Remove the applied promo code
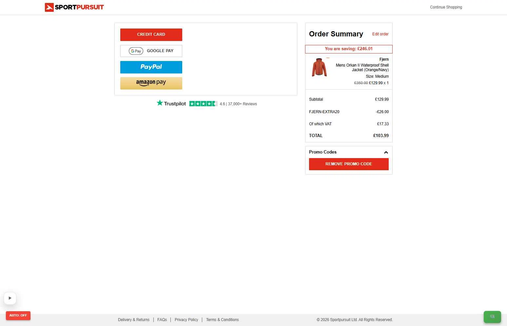The width and height of the screenshot is (507, 326). 349,164
